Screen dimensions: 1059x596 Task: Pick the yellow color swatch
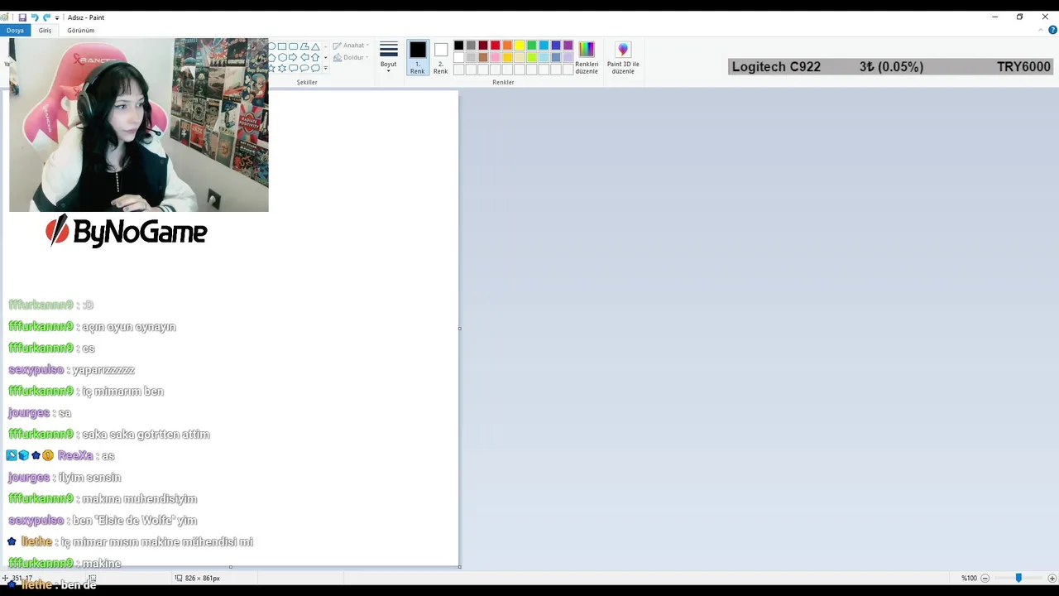(520, 46)
